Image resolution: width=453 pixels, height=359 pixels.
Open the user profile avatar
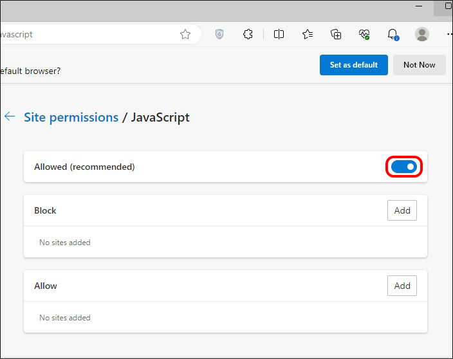(x=422, y=34)
